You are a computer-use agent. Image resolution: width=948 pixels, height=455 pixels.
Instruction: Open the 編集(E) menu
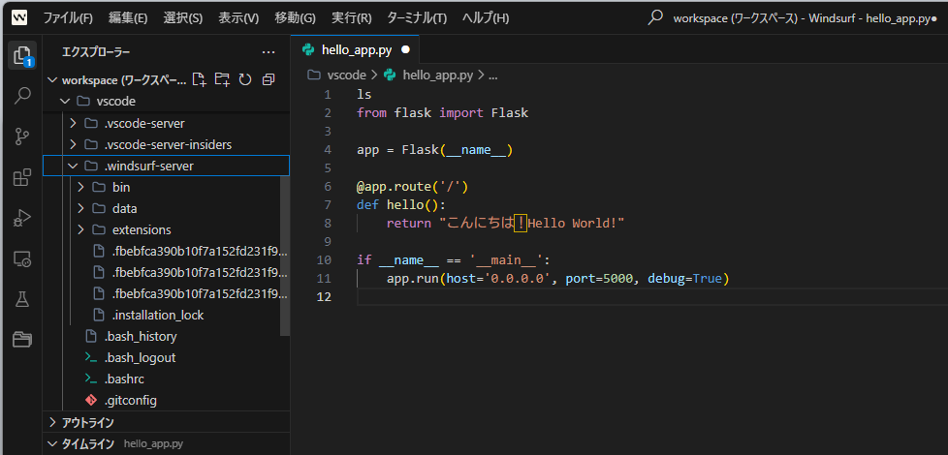click(x=128, y=18)
